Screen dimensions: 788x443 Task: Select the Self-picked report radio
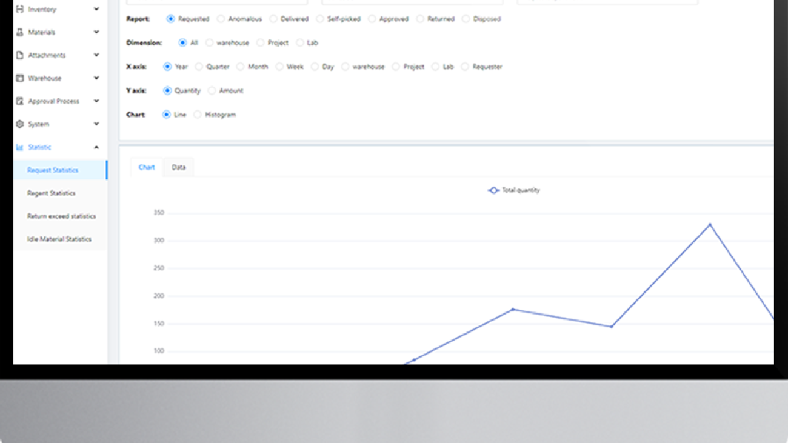pos(319,19)
